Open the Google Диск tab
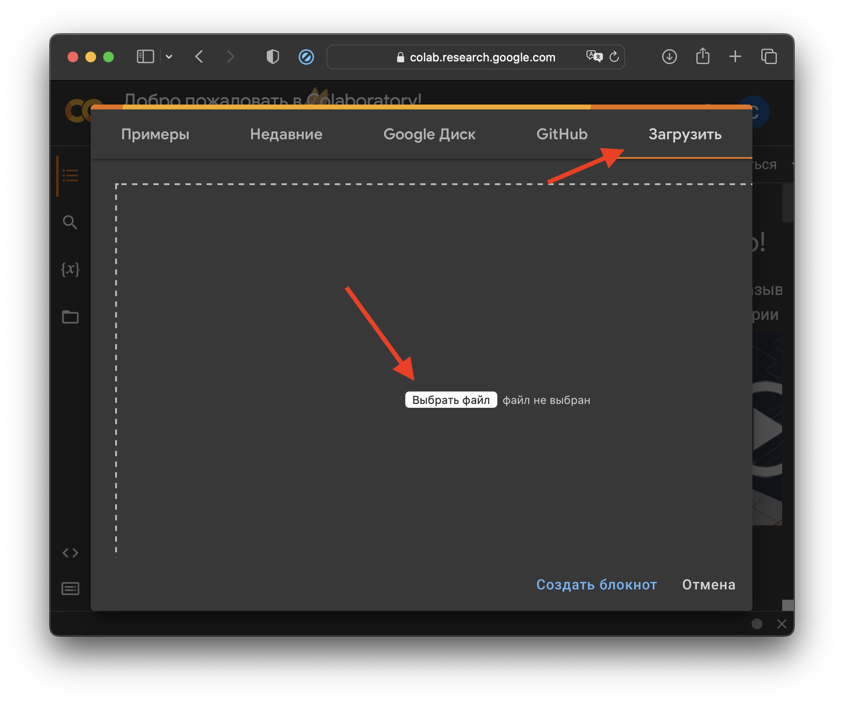The image size is (844, 702). tap(430, 134)
